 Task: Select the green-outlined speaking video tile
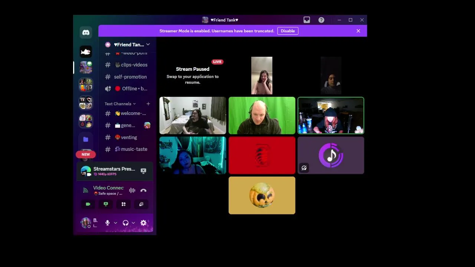click(x=331, y=115)
